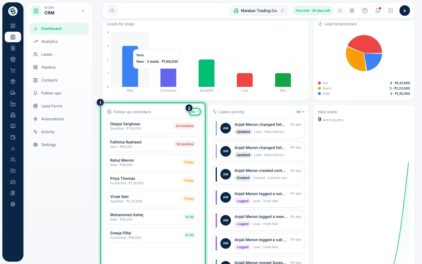
Task: Open Leads in the sidebar
Action: click(59, 54)
